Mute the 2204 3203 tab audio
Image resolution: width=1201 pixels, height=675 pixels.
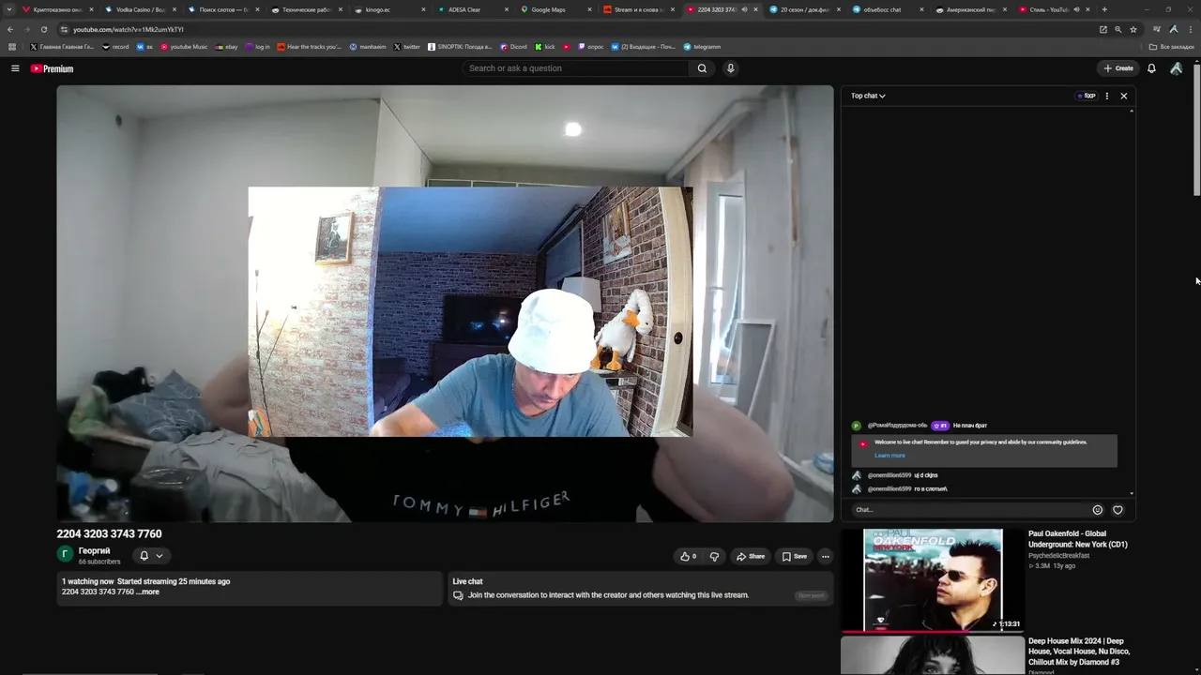coord(744,9)
